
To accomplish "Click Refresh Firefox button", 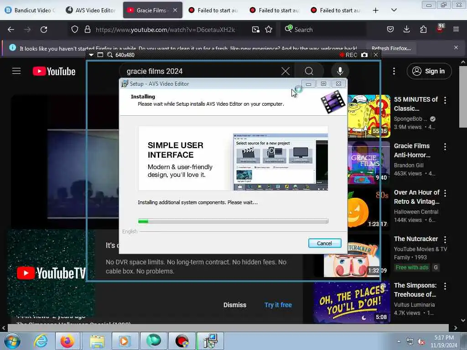I will click(x=391, y=48).
